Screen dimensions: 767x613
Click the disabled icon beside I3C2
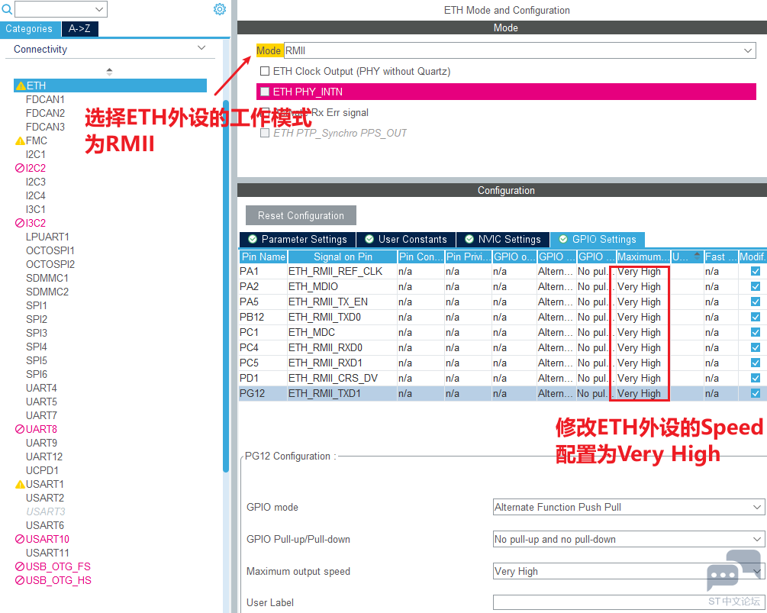pos(20,223)
